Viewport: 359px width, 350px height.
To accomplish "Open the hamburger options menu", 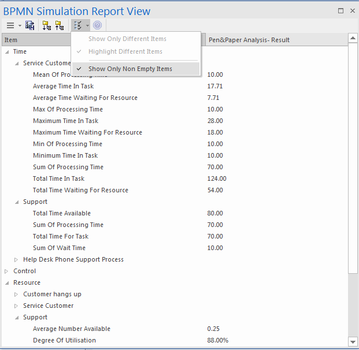I will point(10,25).
